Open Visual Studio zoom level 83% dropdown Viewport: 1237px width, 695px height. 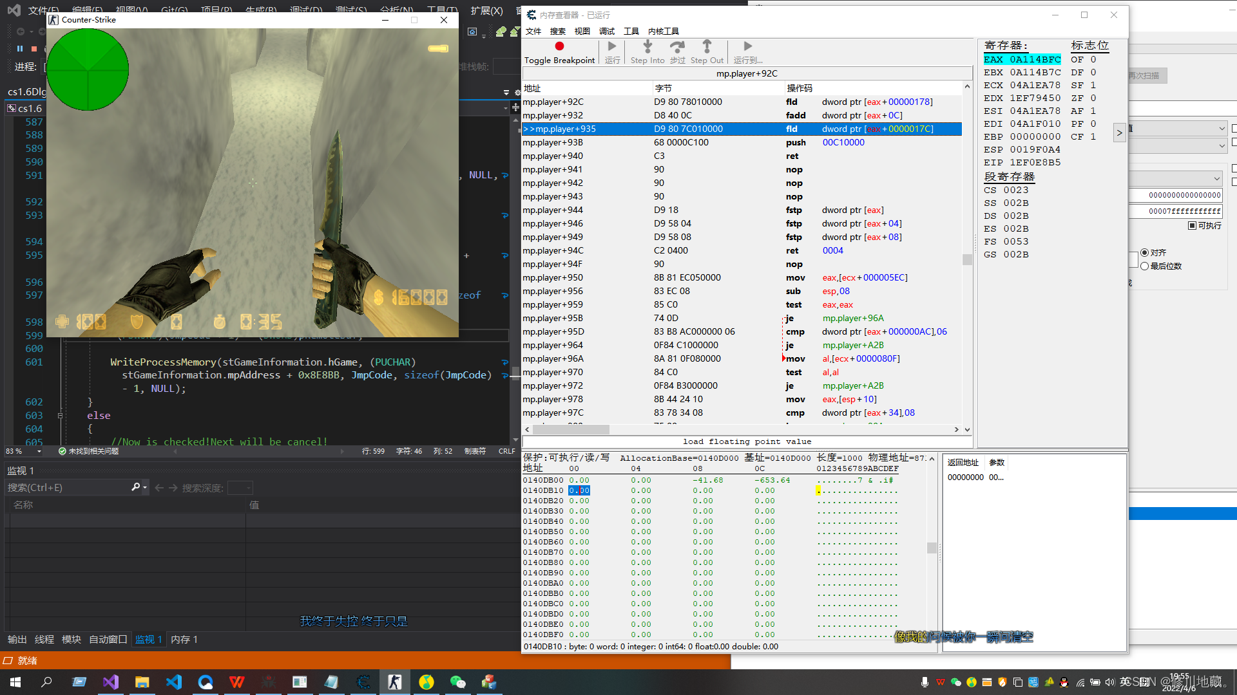click(x=39, y=451)
